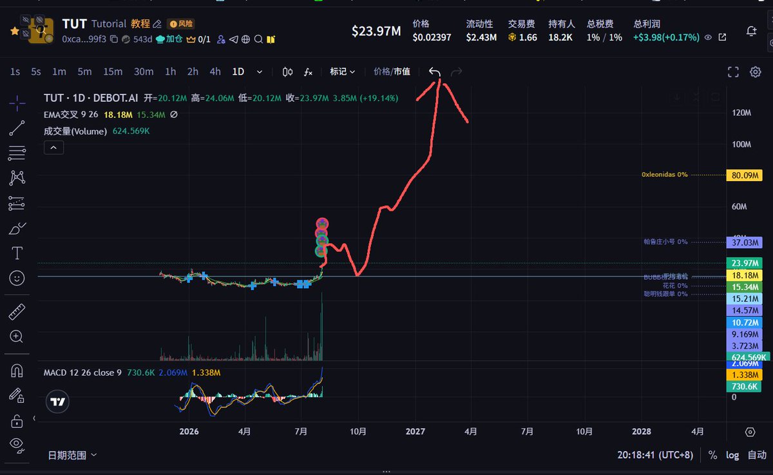Open total profit share external-link icon

coord(722,37)
